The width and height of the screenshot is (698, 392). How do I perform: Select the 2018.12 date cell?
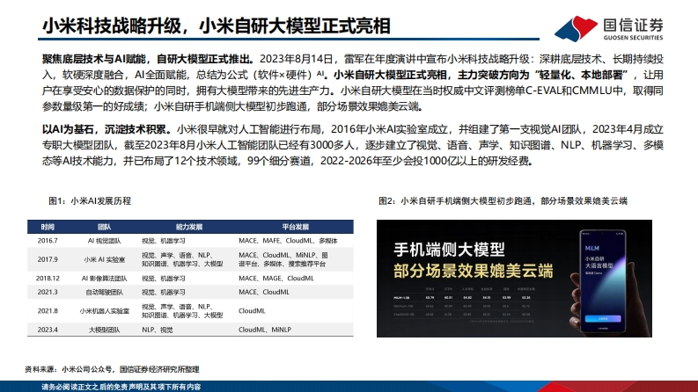pyautogui.click(x=48, y=279)
